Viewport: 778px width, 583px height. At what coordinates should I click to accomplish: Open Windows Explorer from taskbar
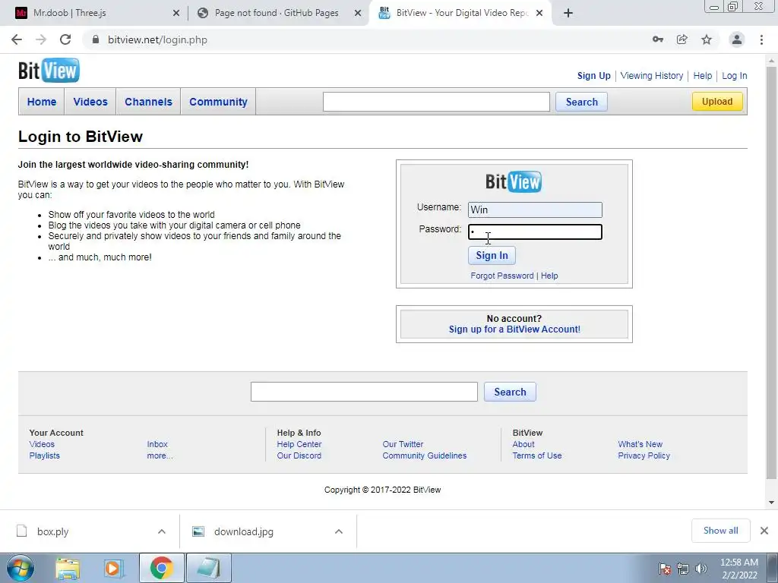coord(68,568)
